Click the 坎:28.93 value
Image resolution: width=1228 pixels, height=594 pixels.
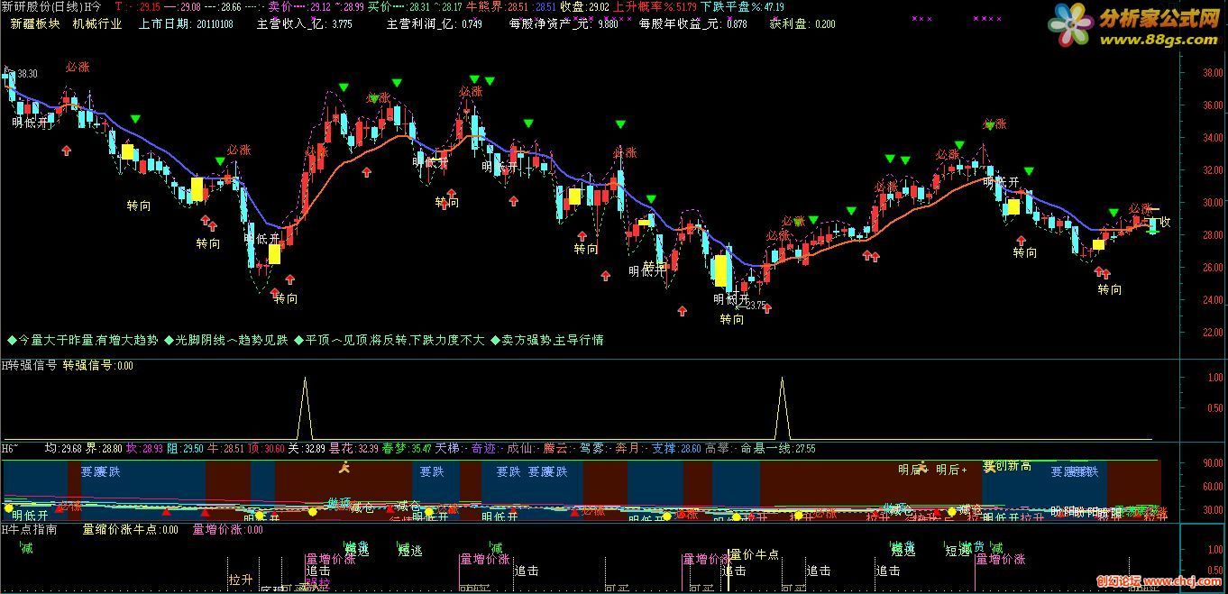145,447
